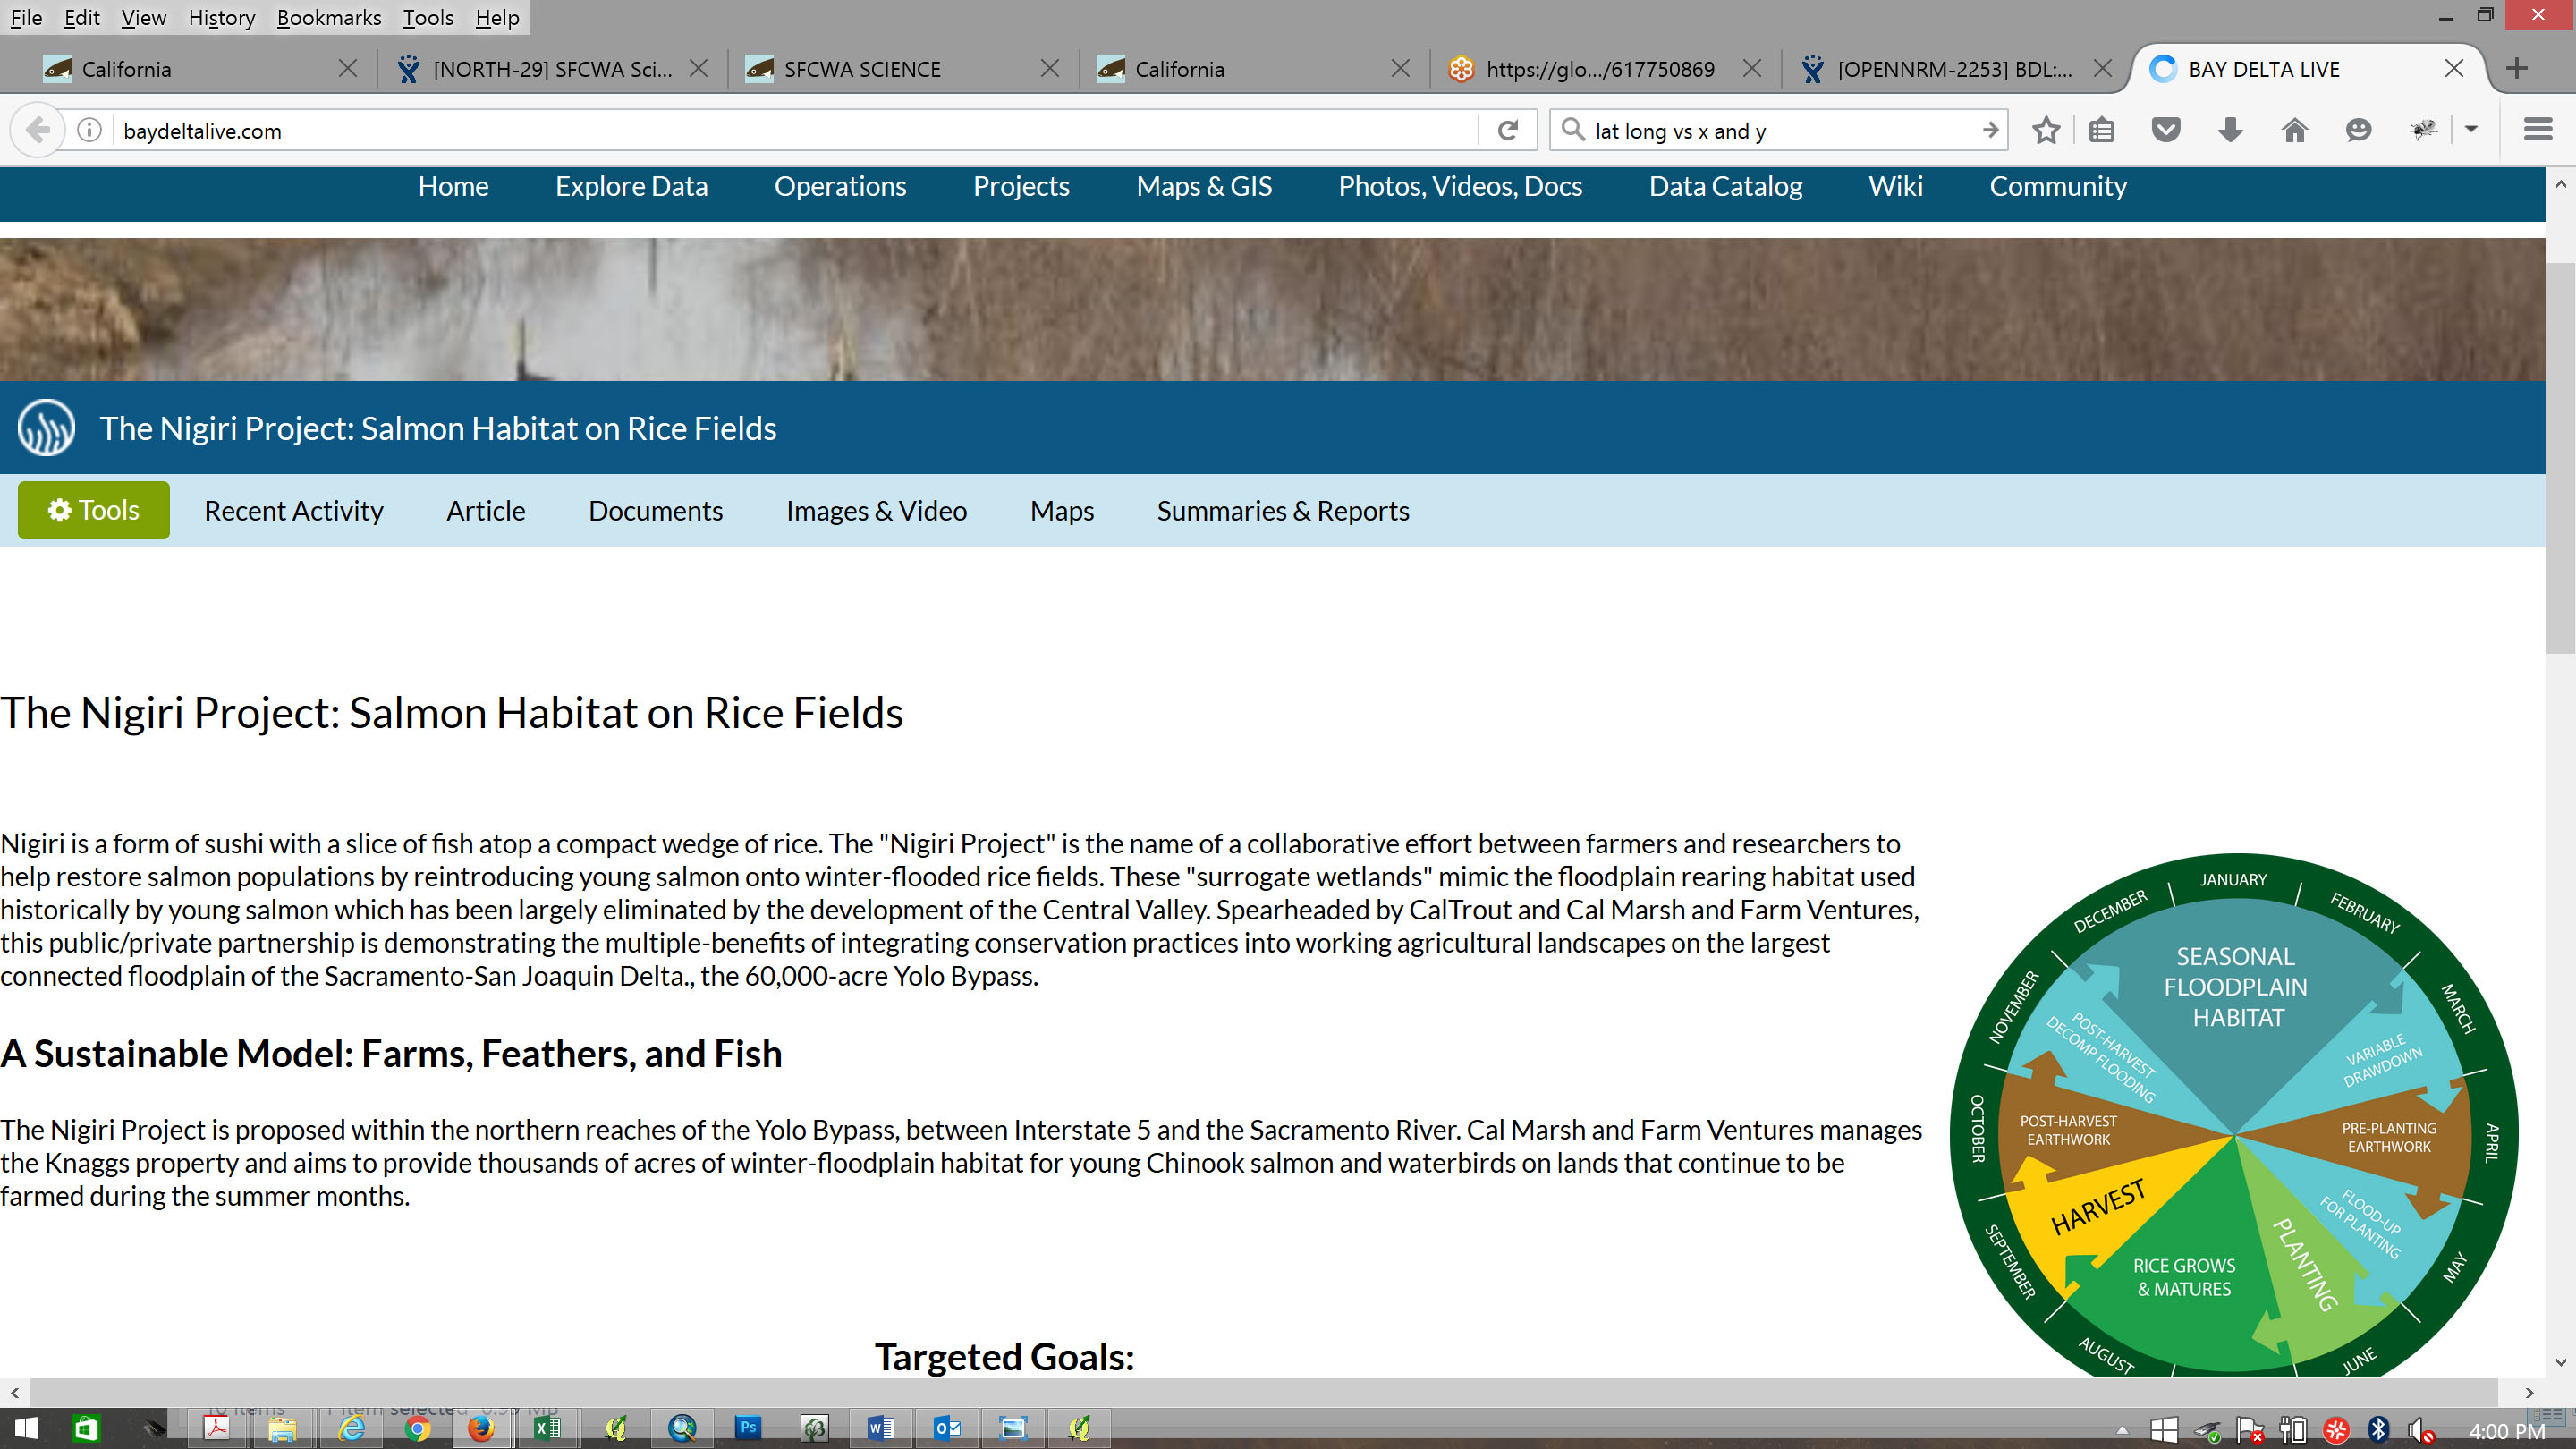Open Word from the taskbar
2576x1449 pixels.
point(880,1428)
